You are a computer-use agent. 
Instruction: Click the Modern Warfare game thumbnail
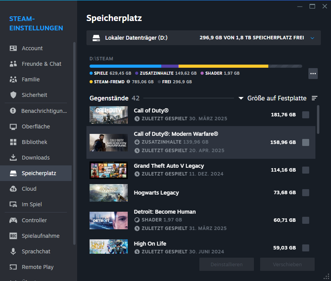(109, 142)
